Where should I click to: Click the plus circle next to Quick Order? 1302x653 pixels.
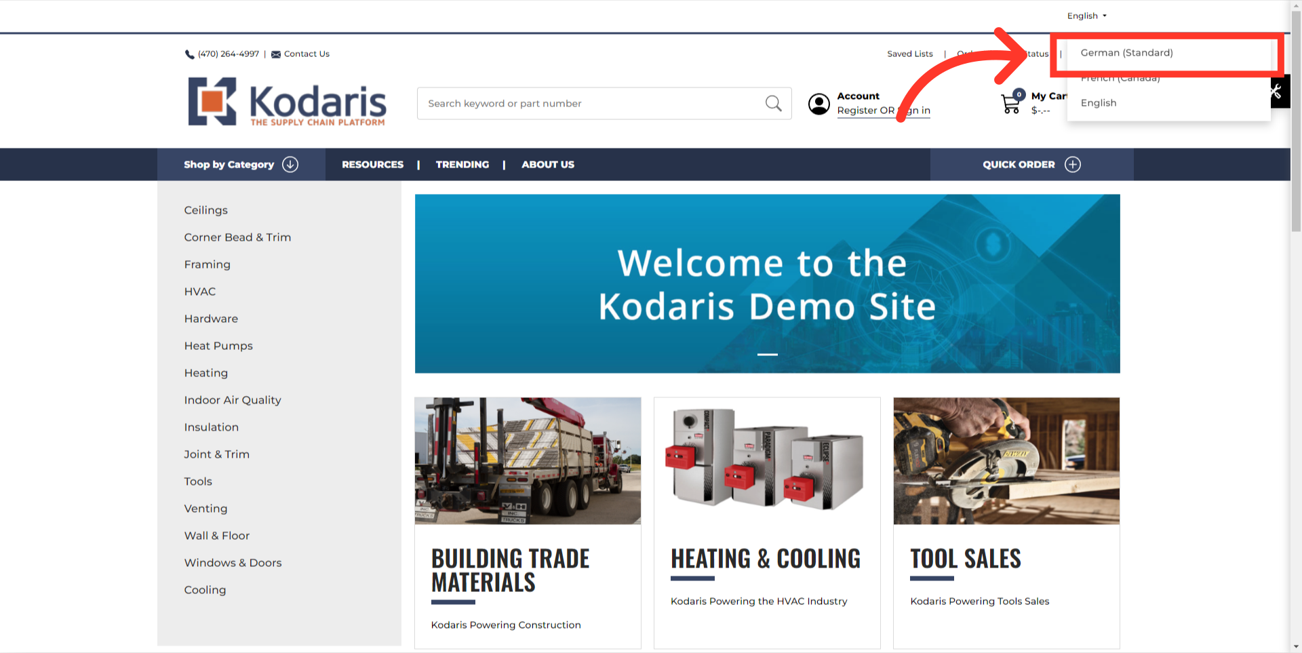[1073, 164]
